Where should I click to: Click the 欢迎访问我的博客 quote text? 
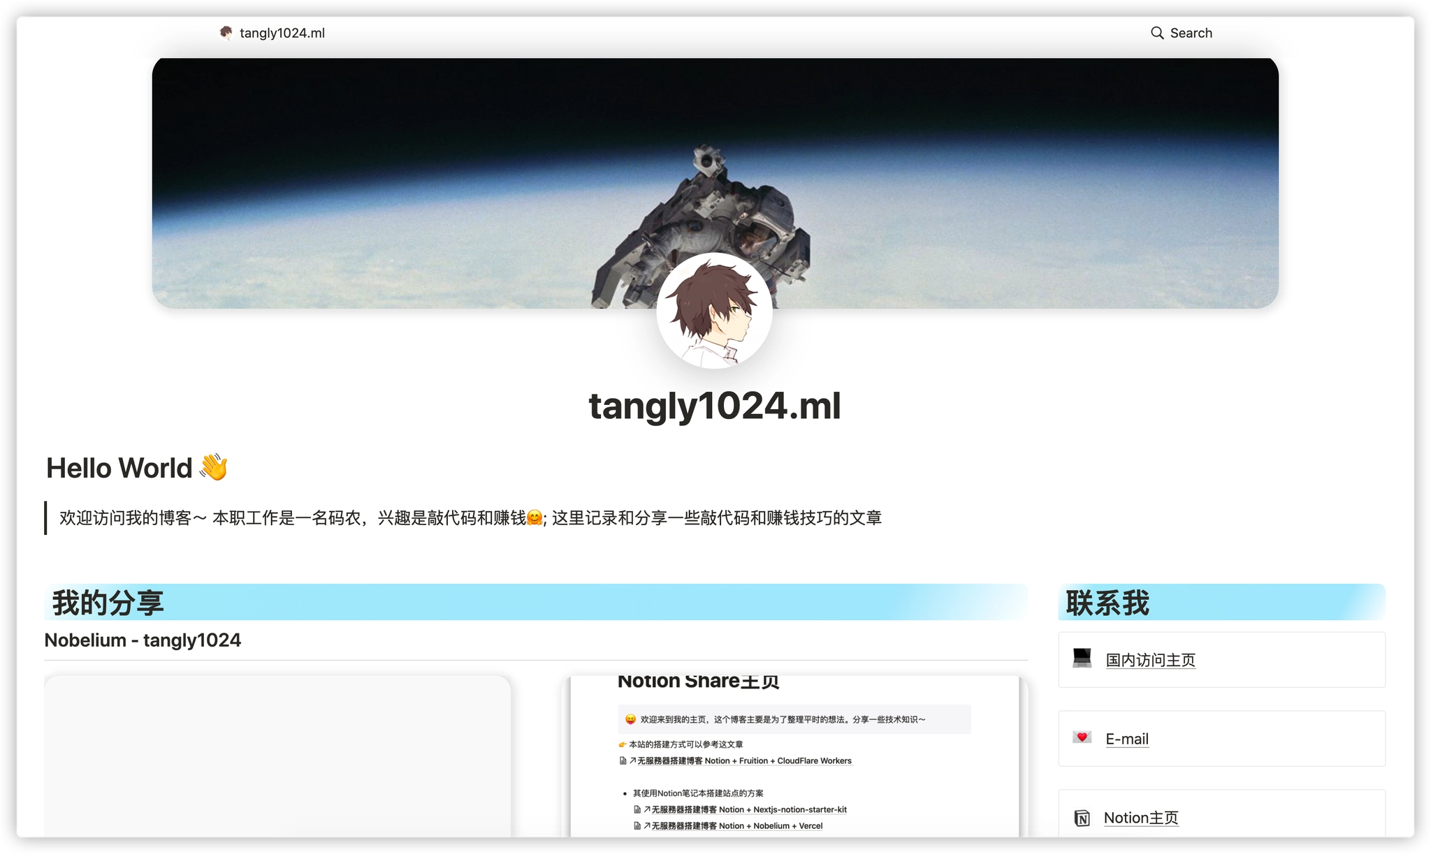pyautogui.click(x=470, y=518)
